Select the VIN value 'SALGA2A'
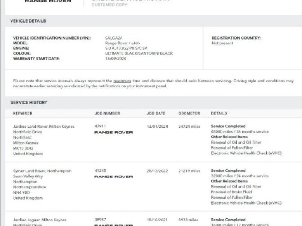The height and width of the screenshot is (226, 302). point(114,38)
